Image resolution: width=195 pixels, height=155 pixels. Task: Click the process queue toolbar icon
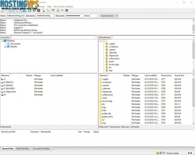(34, 10)
